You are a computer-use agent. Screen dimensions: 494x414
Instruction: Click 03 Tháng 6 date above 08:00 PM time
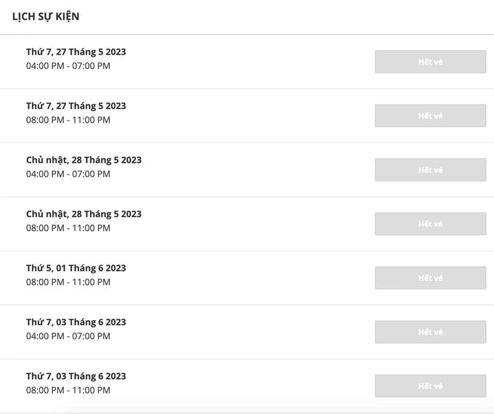coord(76,376)
